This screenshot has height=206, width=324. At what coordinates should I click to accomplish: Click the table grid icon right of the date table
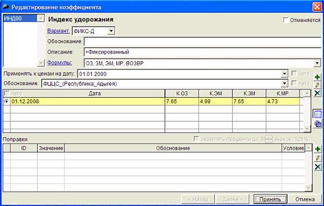pyautogui.click(x=317, y=114)
